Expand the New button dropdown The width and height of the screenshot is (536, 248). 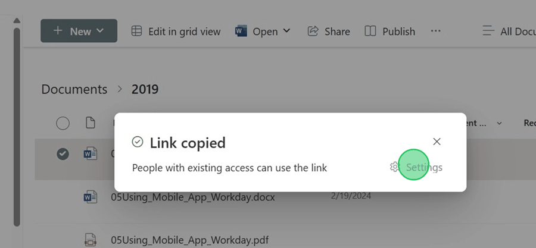point(99,31)
